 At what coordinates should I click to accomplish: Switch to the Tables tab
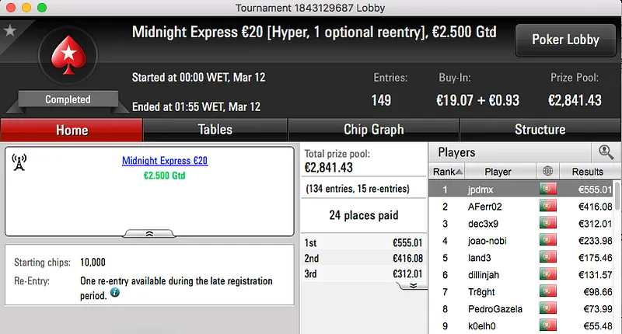point(215,130)
